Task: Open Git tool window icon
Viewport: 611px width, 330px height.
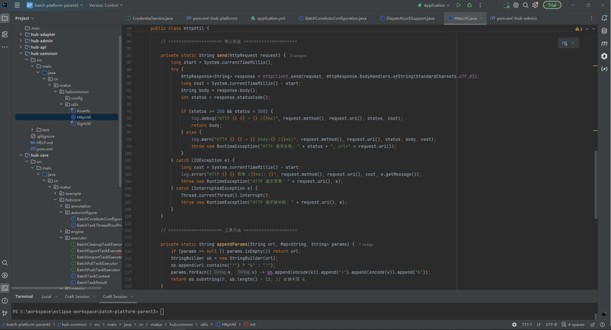Action: (5, 313)
